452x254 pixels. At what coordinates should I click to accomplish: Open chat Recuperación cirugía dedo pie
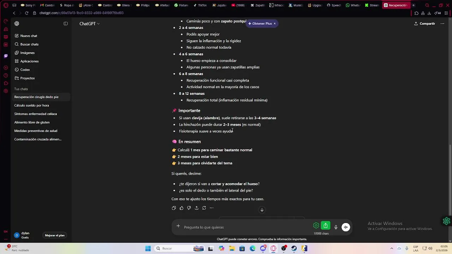[42, 97]
